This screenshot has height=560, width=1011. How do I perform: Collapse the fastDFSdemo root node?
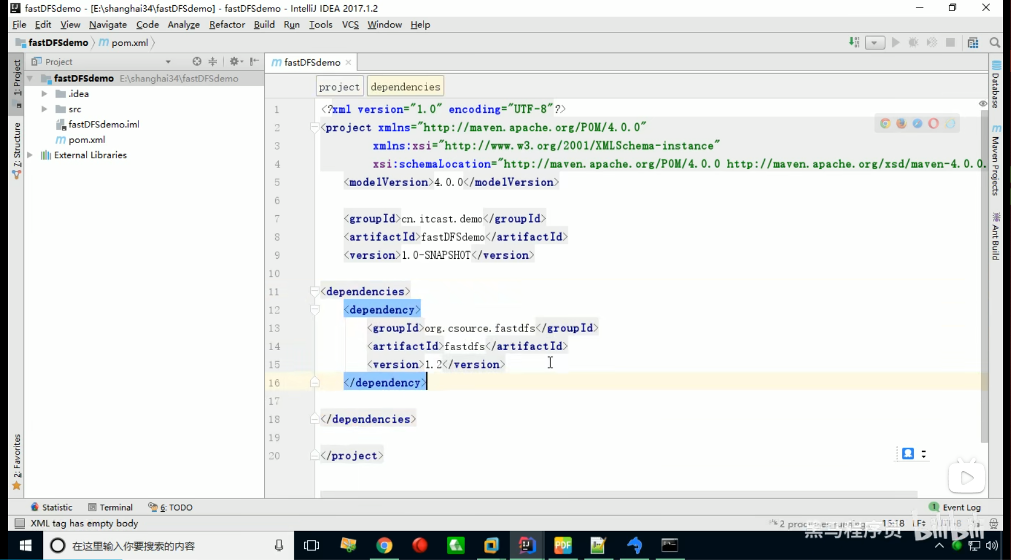click(30, 78)
